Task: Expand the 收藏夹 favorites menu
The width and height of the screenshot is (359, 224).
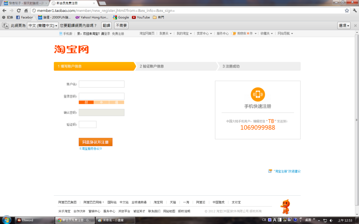Action: tap(266, 33)
